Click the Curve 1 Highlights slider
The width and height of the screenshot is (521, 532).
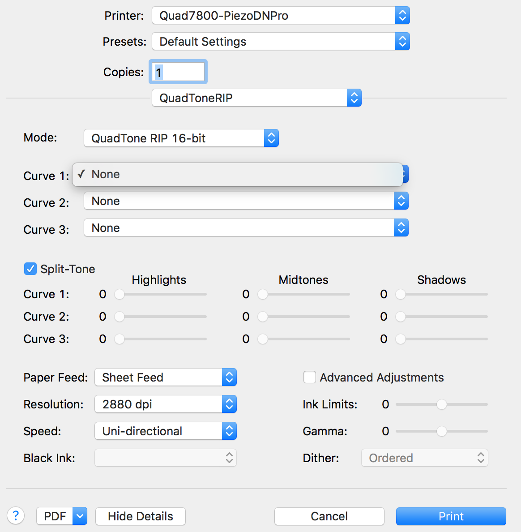pos(160,294)
